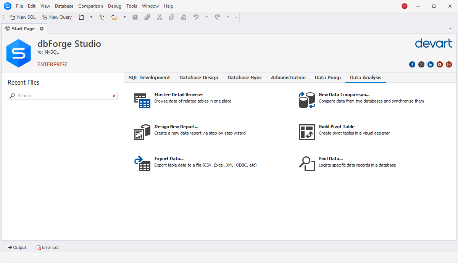
Task: Open the Find Data link
Action: [331, 159]
